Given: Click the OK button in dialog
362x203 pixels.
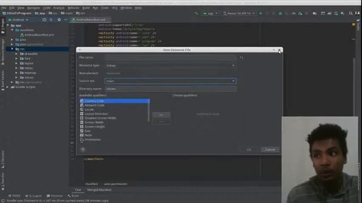Looking at the screenshot, I should (x=249, y=149).
